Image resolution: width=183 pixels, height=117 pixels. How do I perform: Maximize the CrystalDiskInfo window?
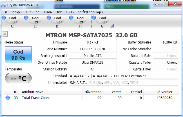[x=165, y=4]
